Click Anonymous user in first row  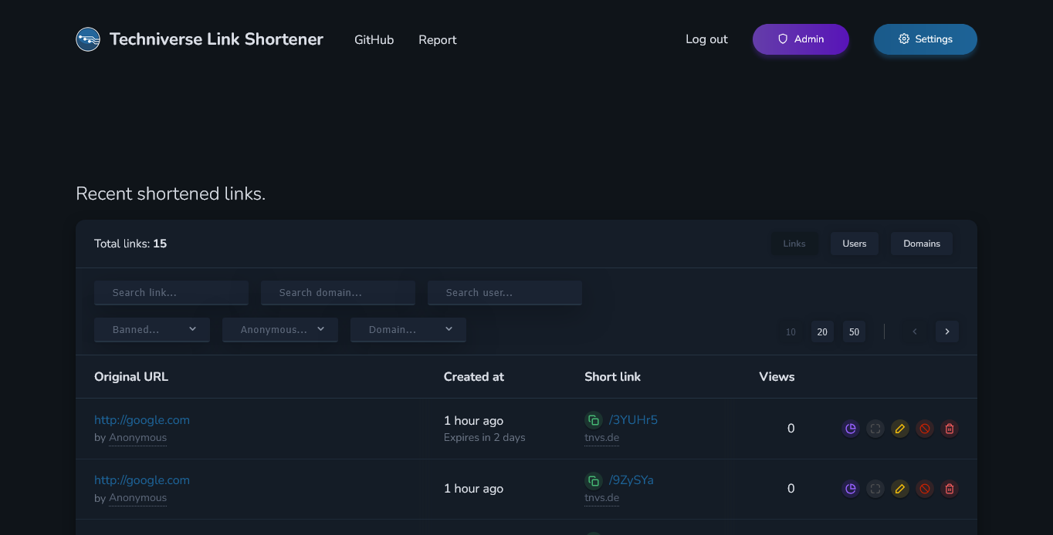pos(137,438)
